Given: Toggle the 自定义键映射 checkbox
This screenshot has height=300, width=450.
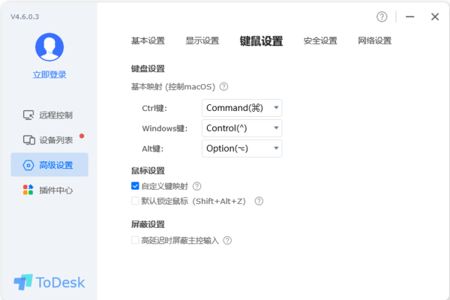Looking at the screenshot, I should tap(135, 186).
